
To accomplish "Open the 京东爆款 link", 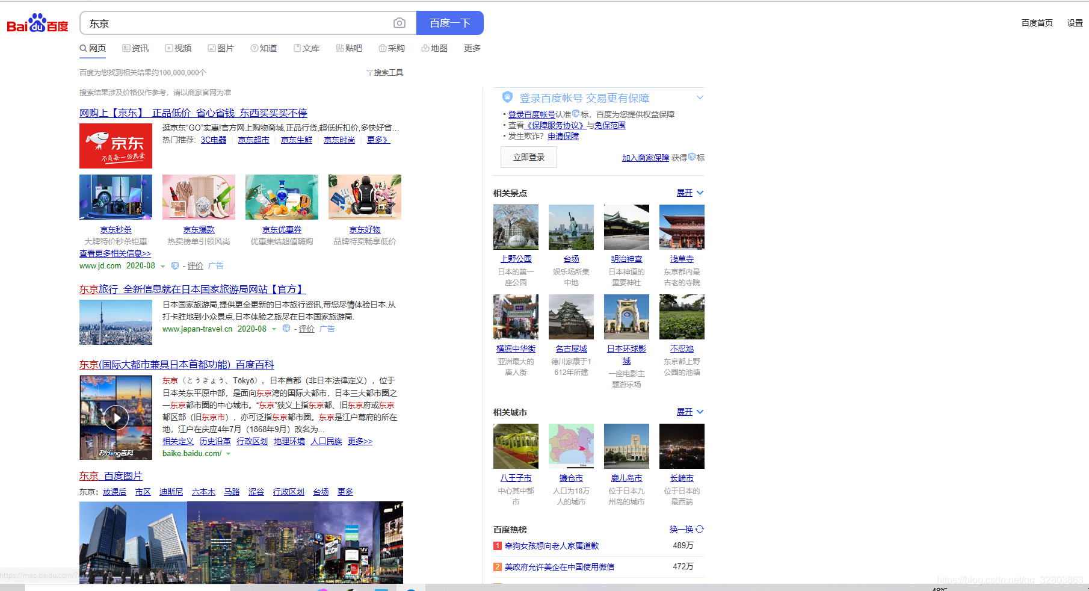I will point(199,229).
